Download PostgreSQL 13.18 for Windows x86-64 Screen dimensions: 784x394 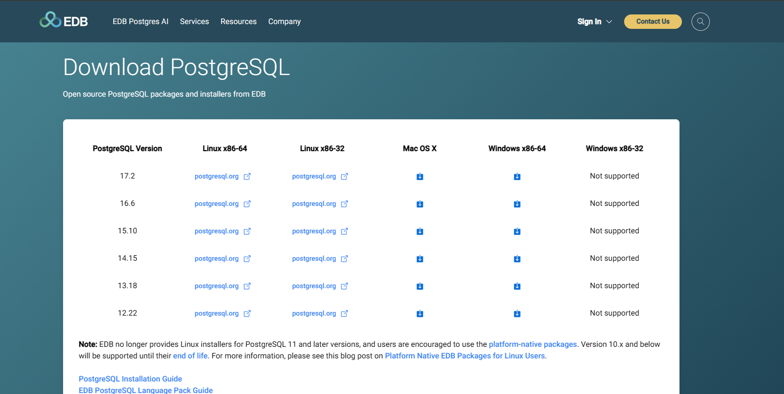tap(517, 286)
